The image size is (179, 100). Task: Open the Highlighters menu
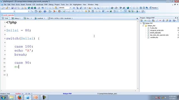77,4
